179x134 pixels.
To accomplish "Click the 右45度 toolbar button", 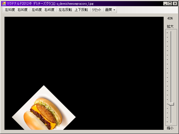I will [49, 10].
